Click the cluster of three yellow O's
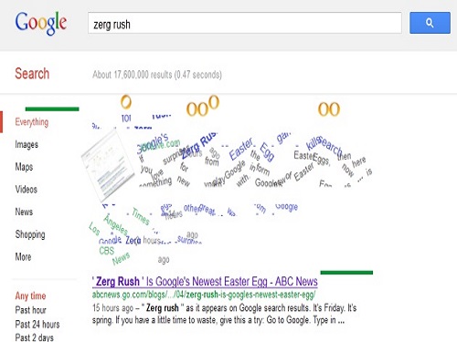Screen dimensions: 457x342 coord(203,106)
